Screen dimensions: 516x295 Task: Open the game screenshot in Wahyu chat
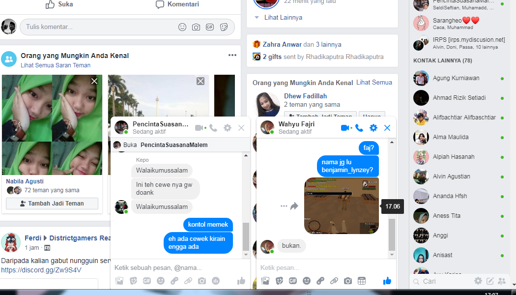tap(342, 206)
